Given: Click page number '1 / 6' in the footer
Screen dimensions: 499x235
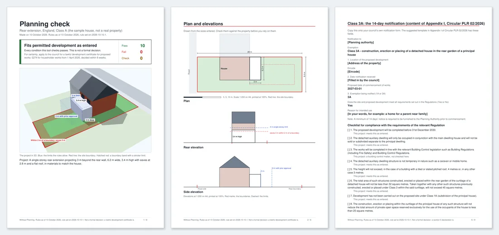Looking at the screenshot, I should coord(145,220).
